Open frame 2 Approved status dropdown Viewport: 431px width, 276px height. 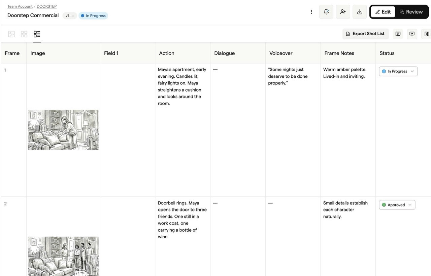pyautogui.click(x=397, y=205)
